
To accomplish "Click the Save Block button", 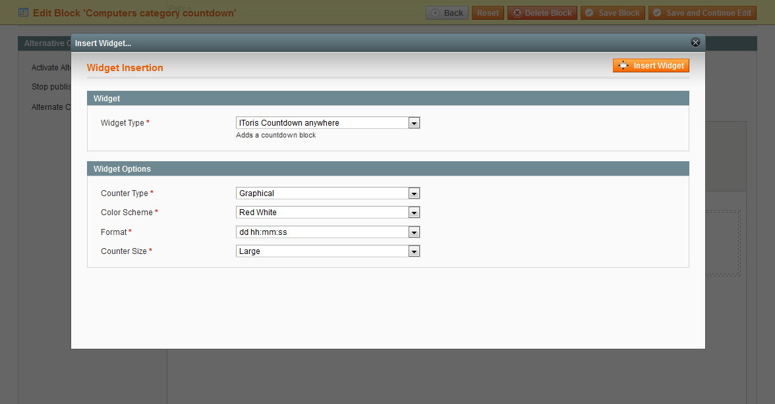I will (x=612, y=12).
